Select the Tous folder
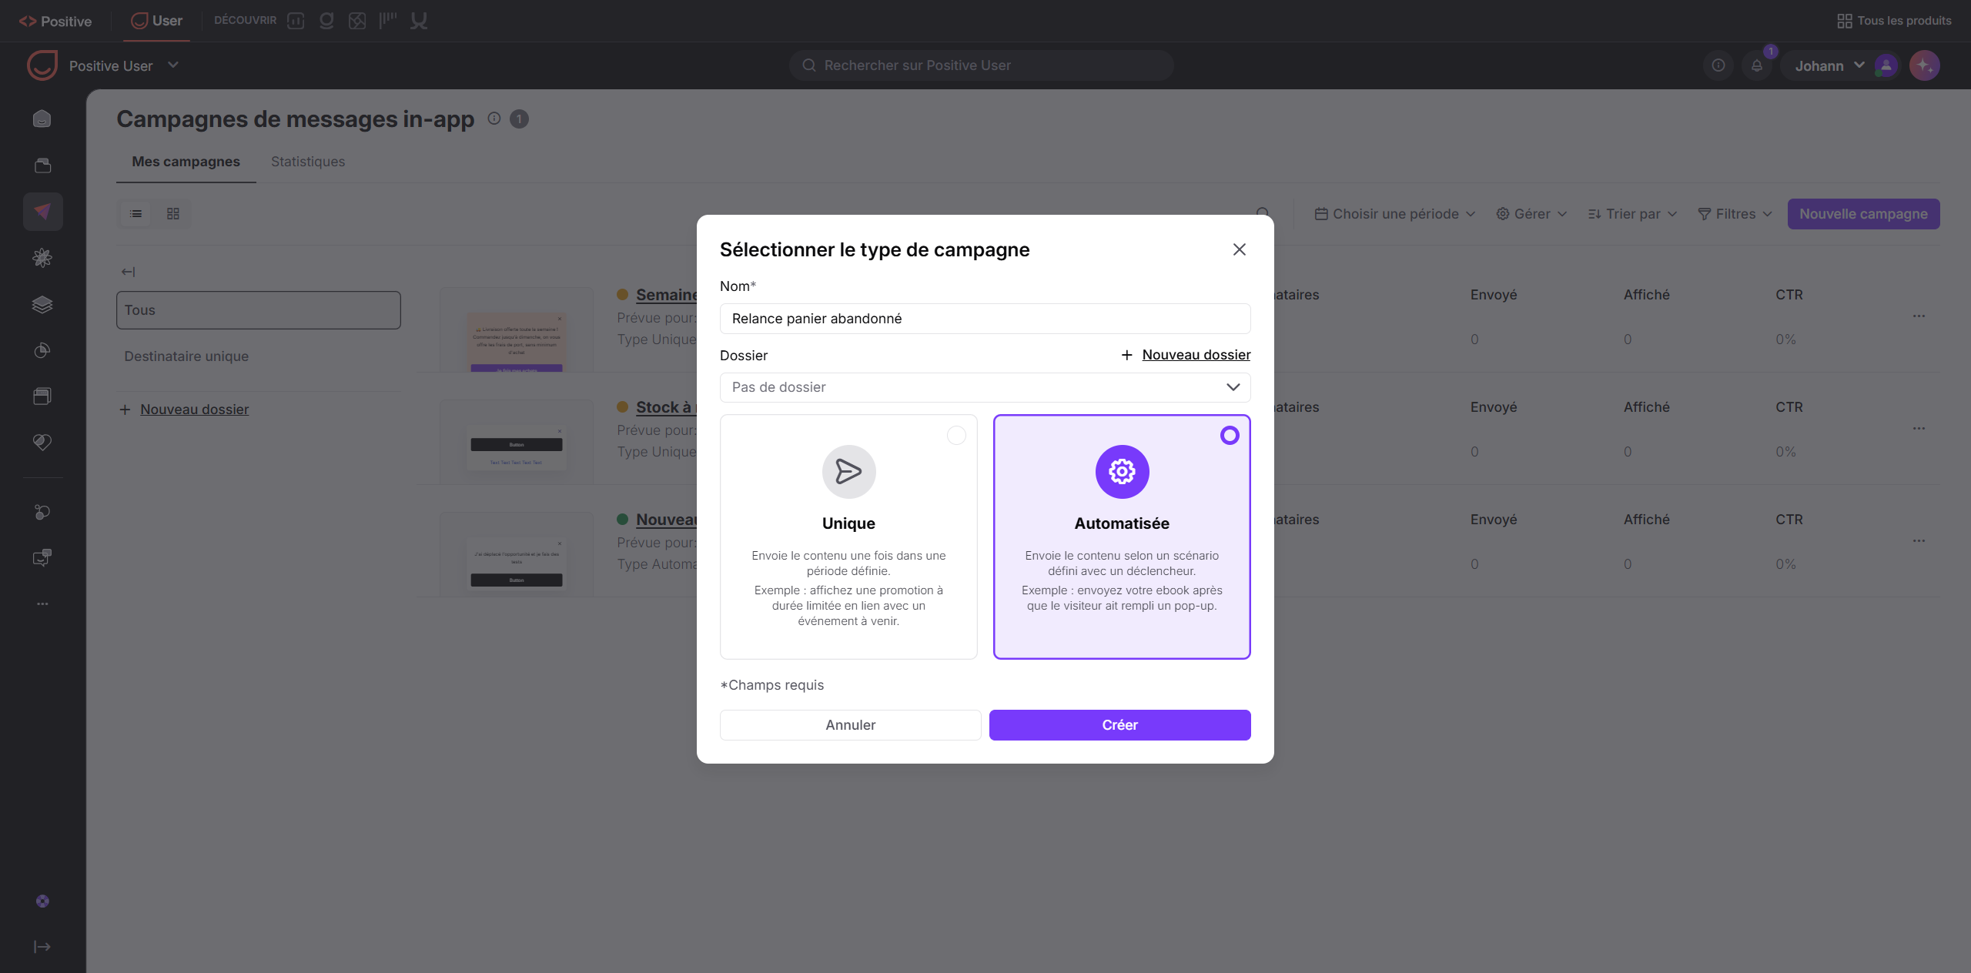The width and height of the screenshot is (1971, 973). pos(259,310)
